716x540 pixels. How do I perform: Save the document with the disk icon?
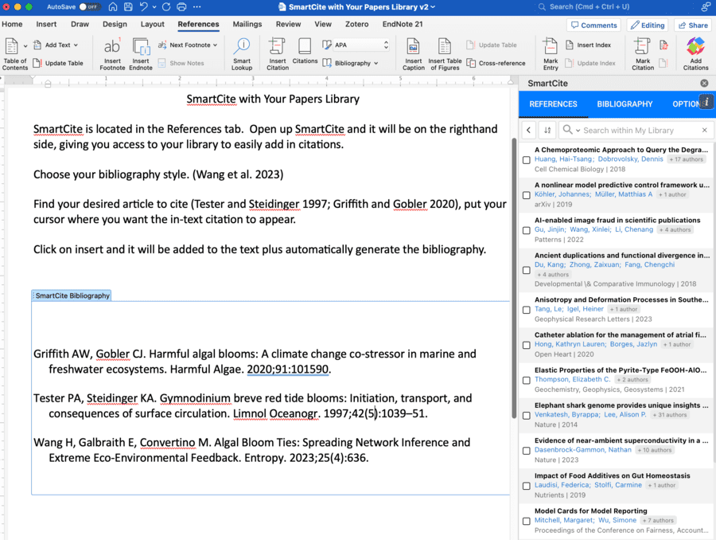click(128, 7)
